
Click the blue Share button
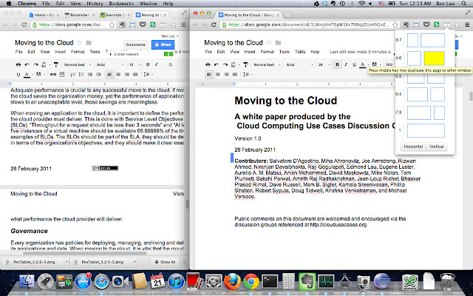163,44
